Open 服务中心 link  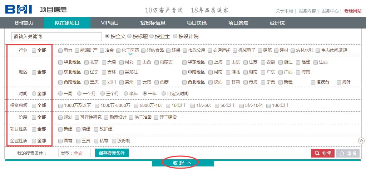pyautogui.click(x=330, y=11)
